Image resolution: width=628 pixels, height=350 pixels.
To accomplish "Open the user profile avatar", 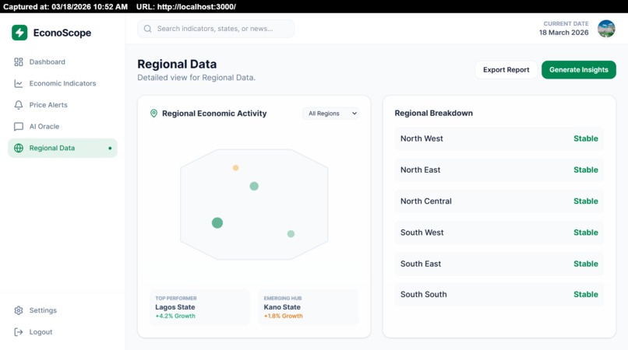I will (x=606, y=29).
